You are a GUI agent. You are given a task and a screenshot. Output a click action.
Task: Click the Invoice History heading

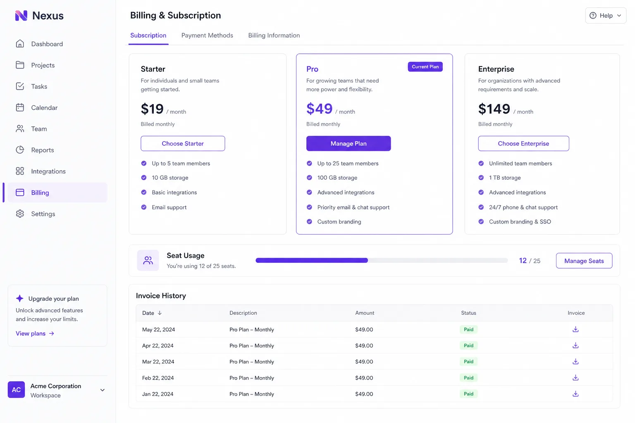click(x=161, y=296)
